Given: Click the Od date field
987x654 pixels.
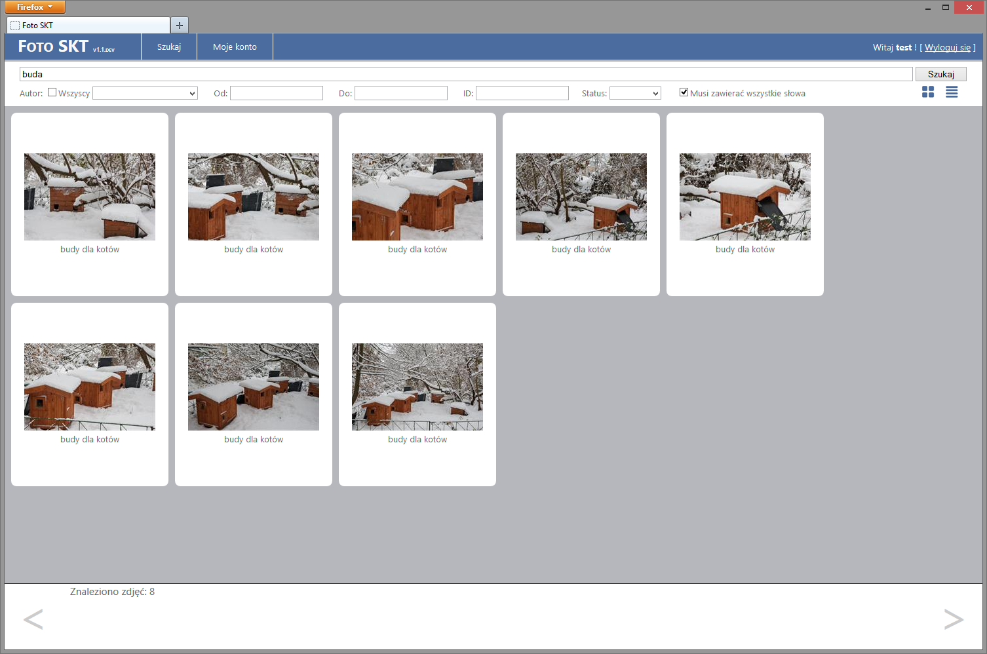Looking at the screenshot, I should pos(276,94).
